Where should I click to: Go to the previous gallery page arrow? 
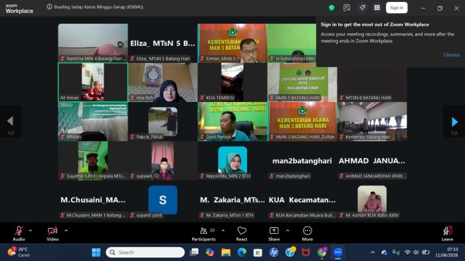point(11,121)
